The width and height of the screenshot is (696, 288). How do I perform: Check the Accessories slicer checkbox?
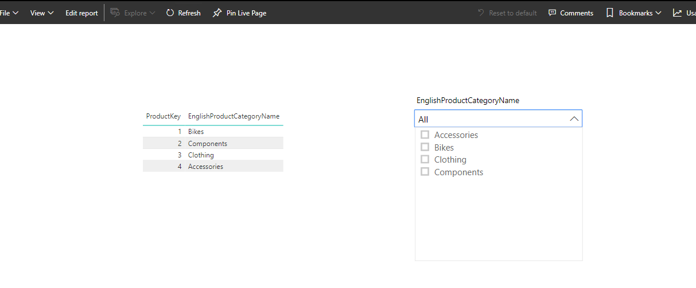click(425, 135)
